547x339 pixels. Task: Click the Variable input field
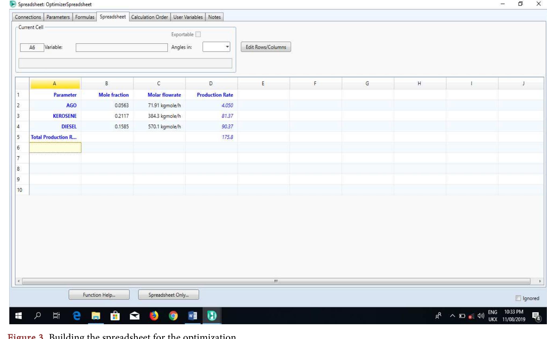click(122, 48)
